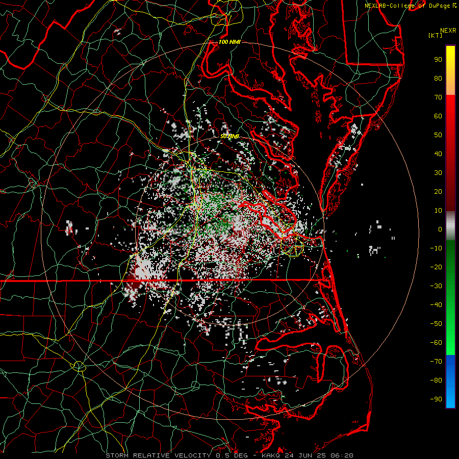Image resolution: width=459 pixels, height=459 pixels.
Task: Click the -20 label on the color scale
Action: pyautogui.click(x=436, y=267)
